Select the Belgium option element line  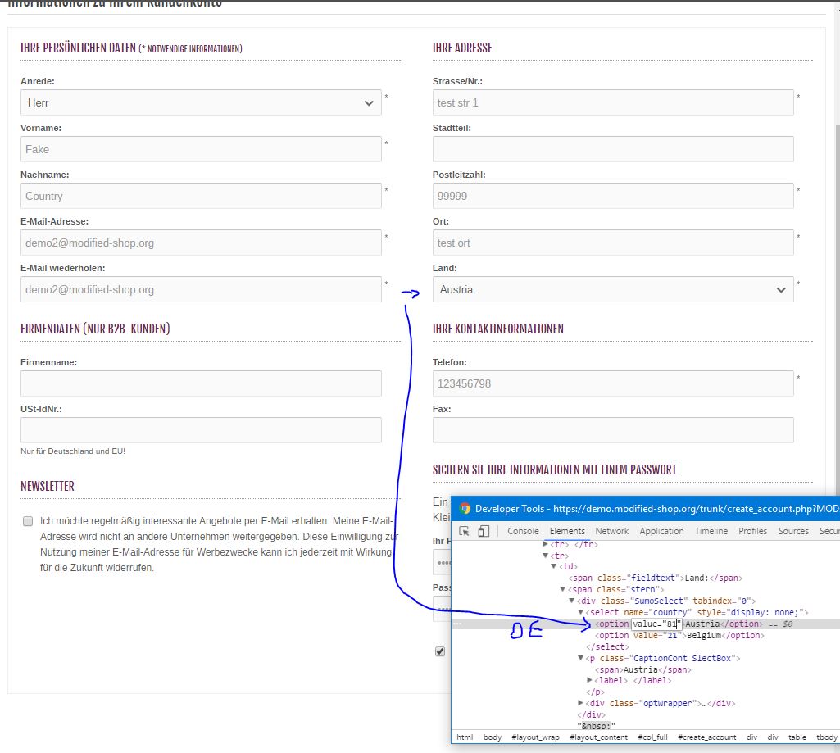tap(680, 635)
